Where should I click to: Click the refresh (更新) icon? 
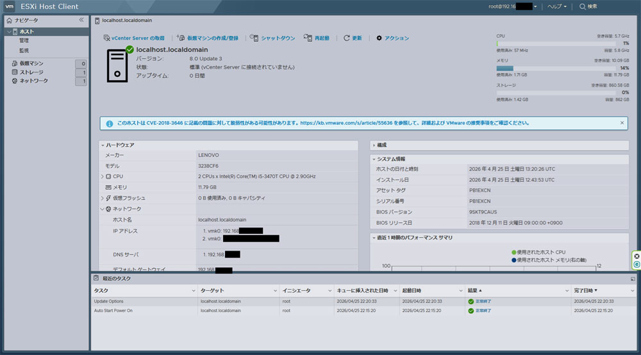(x=347, y=38)
